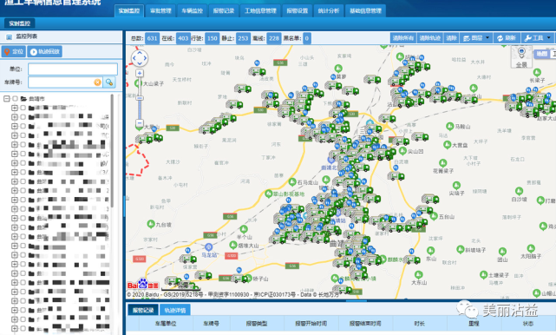556x335 pixels.
Task: Tick the second child checkbox under 曲靖市
Action: [23, 117]
